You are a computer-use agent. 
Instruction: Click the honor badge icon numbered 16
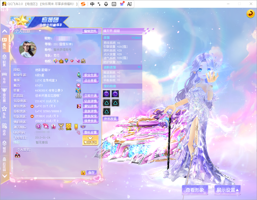tap(78, 90)
